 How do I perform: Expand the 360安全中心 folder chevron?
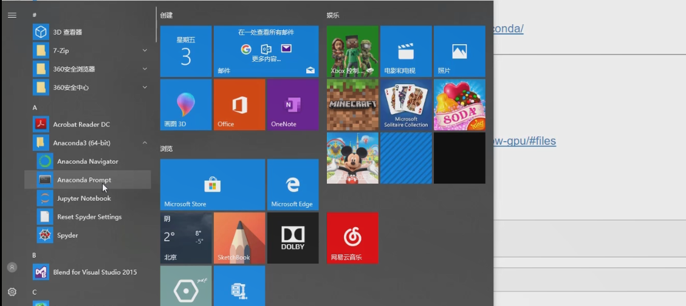tap(145, 87)
